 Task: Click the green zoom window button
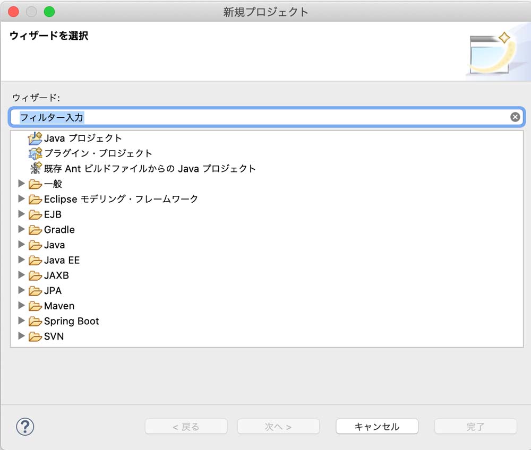pos(49,12)
